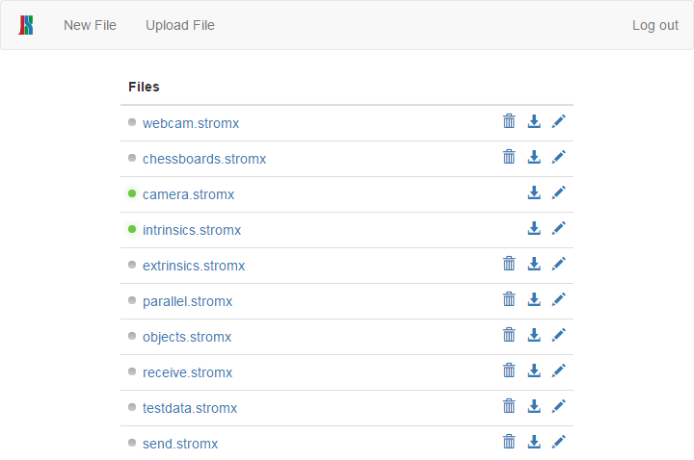694x460 pixels.
Task: Toggle the green status dot of camera.stromx
Action: (x=132, y=193)
